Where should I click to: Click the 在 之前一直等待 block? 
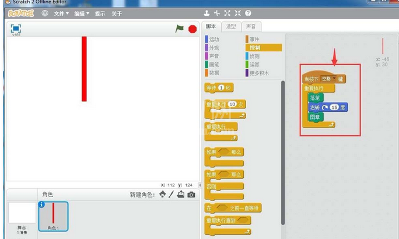point(233,208)
